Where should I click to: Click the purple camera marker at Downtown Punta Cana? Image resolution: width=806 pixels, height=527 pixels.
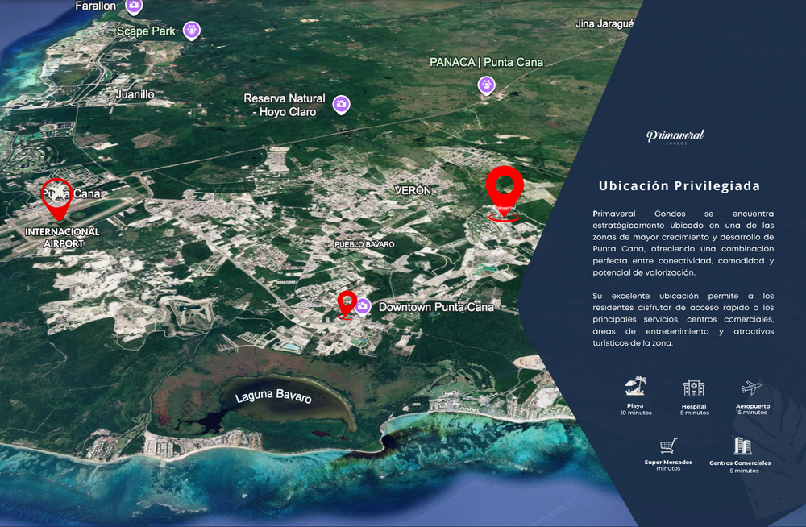point(363,307)
